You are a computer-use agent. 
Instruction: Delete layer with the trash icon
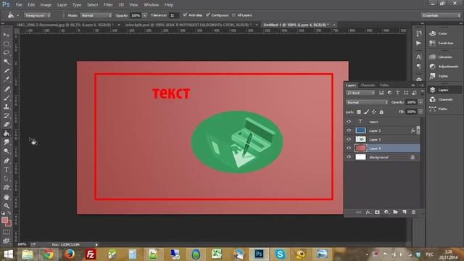pos(413,212)
